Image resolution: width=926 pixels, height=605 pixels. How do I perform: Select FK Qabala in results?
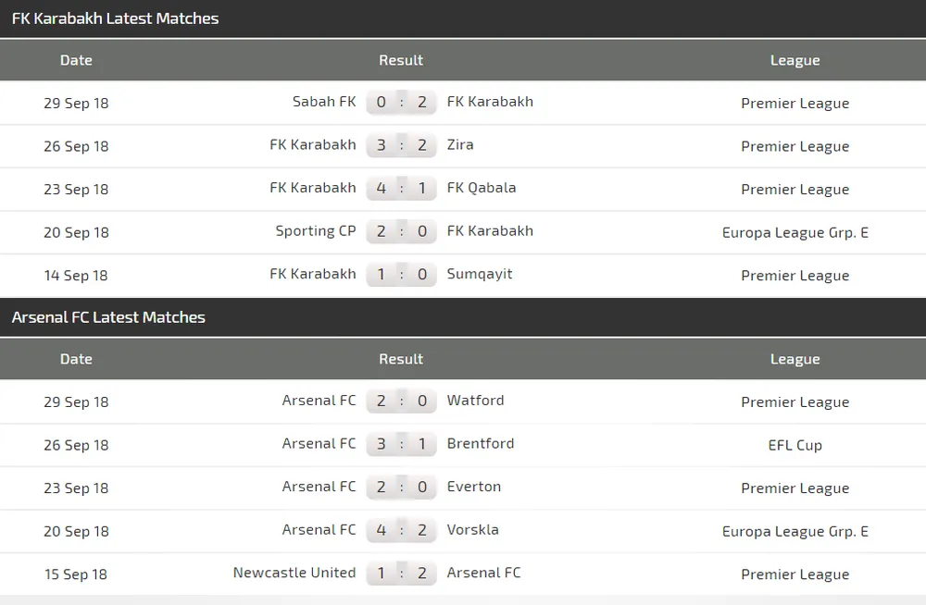pyautogui.click(x=482, y=188)
